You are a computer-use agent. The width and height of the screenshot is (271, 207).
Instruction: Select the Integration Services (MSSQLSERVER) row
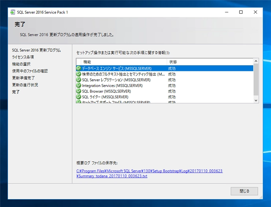pyautogui.click(x=165, y=86)
